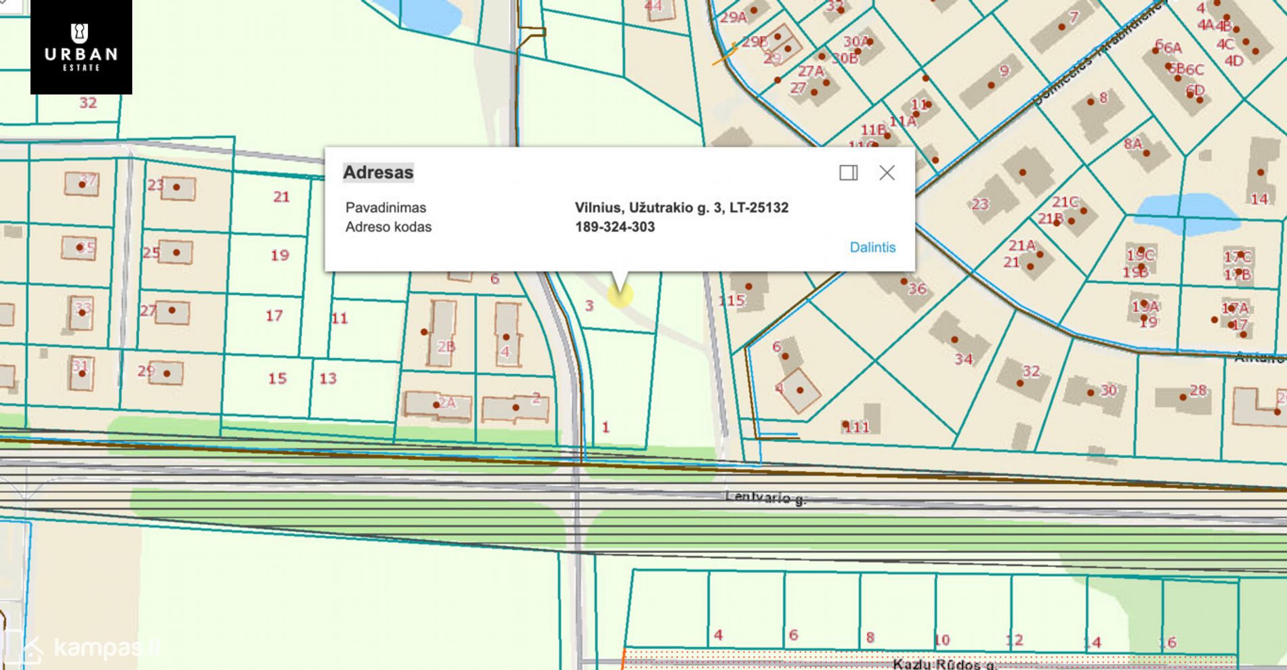Click the Vilnius, Užutrakio g. 3 address text
This screenshot has height=670, width=1287.
pyautogui.click(x=681, y=208)
